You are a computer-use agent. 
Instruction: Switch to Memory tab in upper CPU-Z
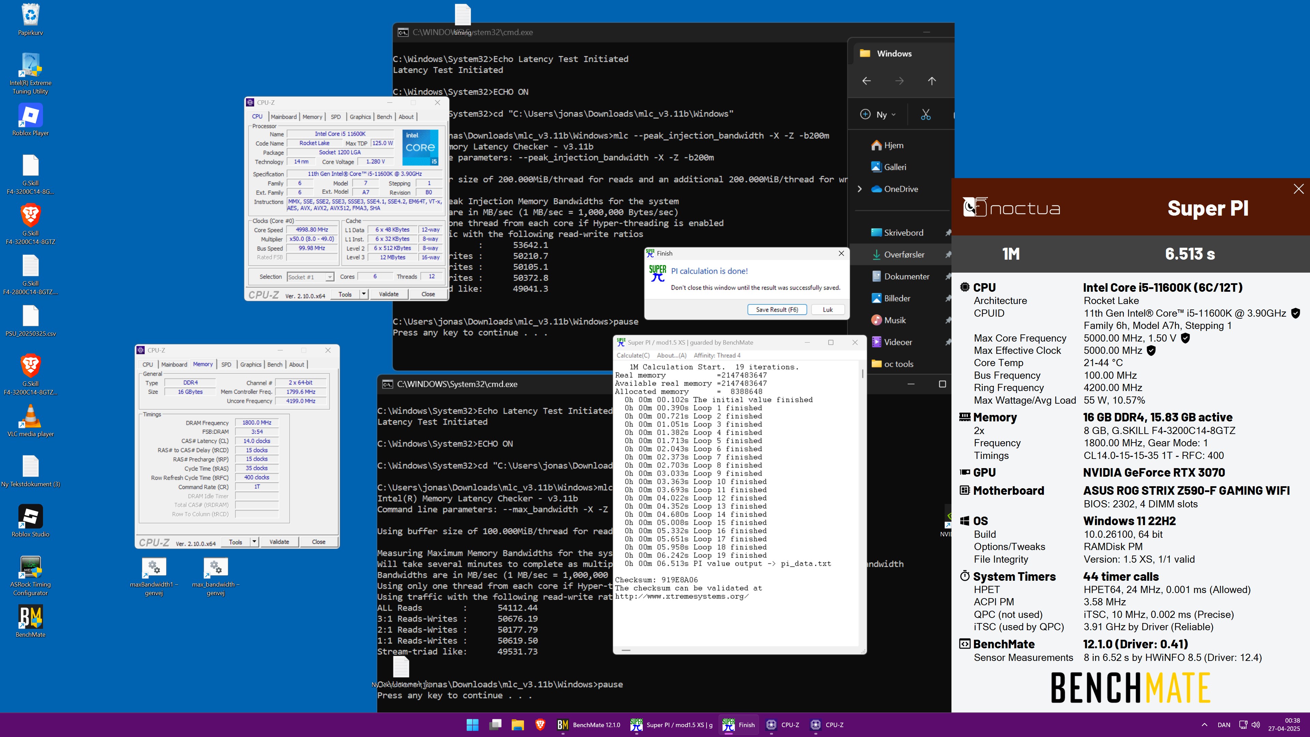[x=312, y=116]
